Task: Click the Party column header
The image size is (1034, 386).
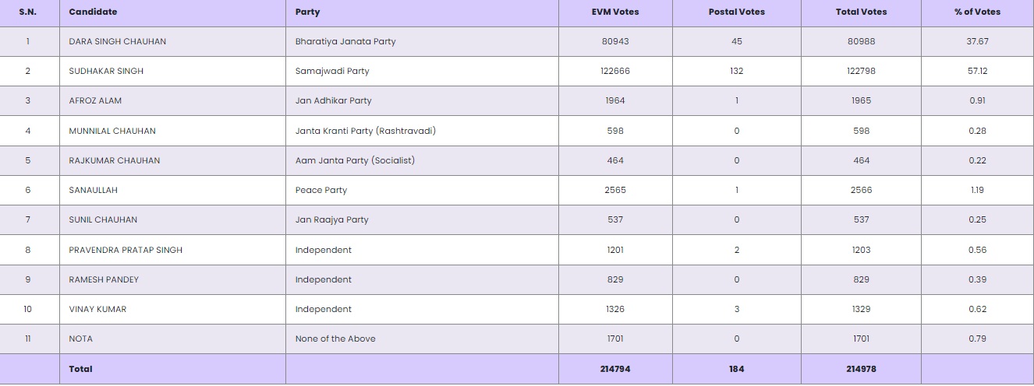Action: pyautogui.click(x=307, y=12)
